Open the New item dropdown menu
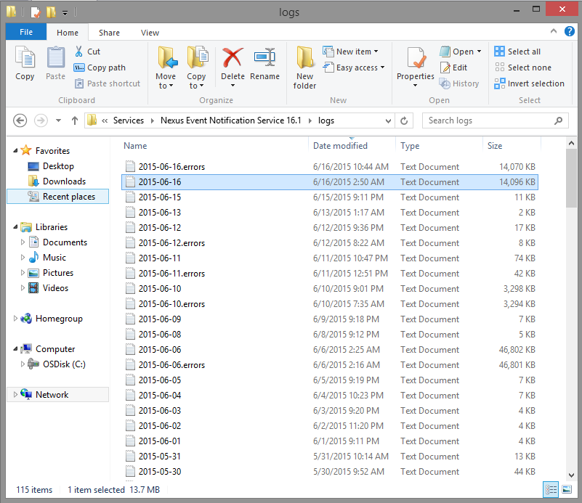Image resolution: width=582 pixels, height=503 pixels. coord(354,51)
